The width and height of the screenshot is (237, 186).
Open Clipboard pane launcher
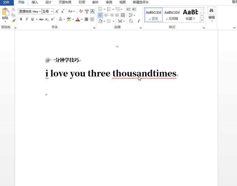[x=15, y=28]
